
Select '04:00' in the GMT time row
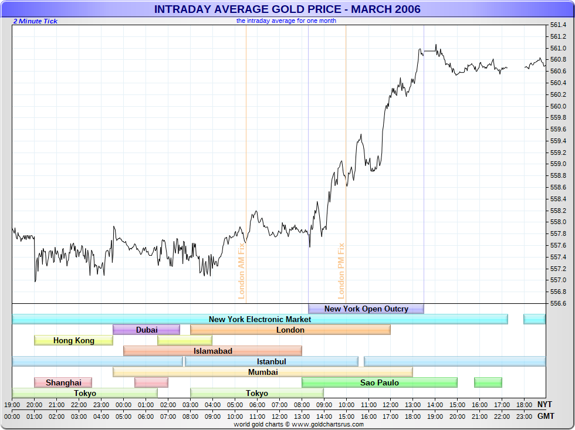point(101,417)
